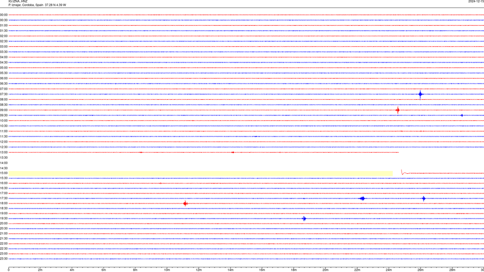Click the '24m' minute axis label
484x272 pixels.
click(x=389, y=270)
